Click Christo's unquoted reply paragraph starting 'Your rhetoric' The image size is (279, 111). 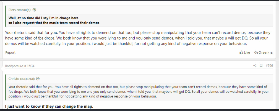(138, 38)
